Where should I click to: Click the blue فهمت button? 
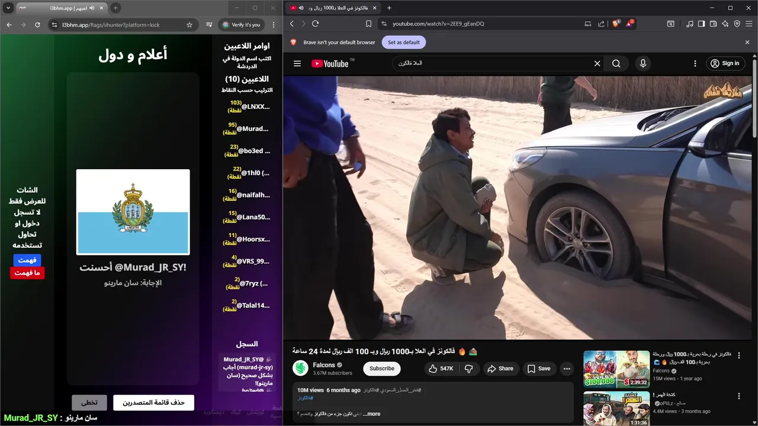pos(27,260)
